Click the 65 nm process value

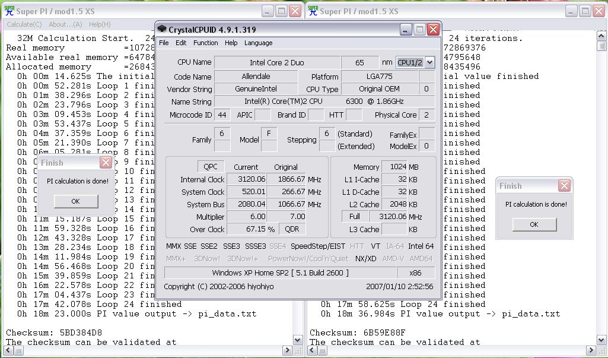tap(360, 62)
